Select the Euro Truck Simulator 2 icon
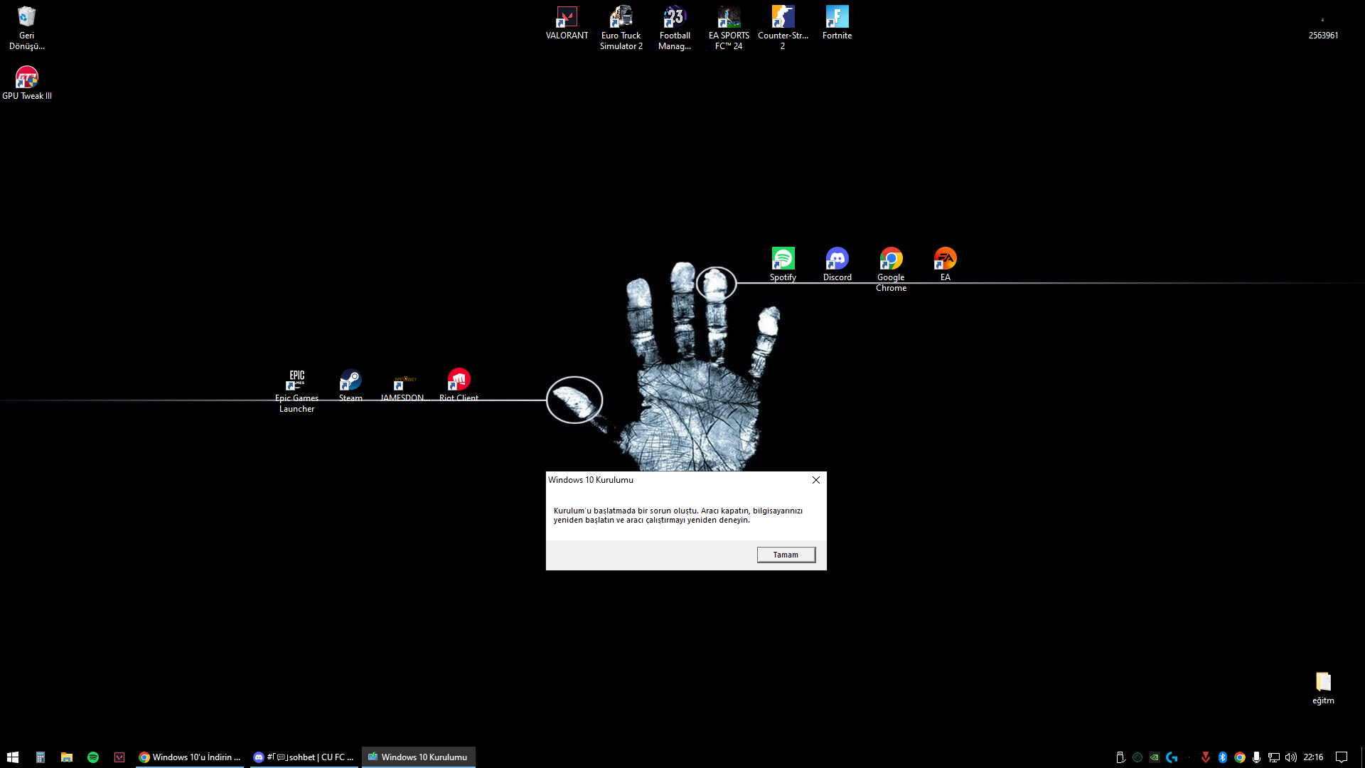The width and height of the screenshot is (1365, 768). 621,22
